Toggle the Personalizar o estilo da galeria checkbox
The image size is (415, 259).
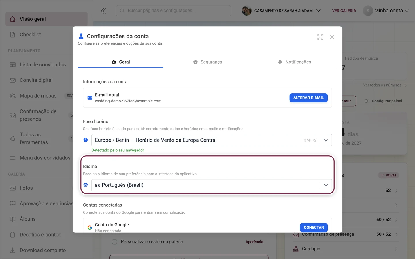114,242
